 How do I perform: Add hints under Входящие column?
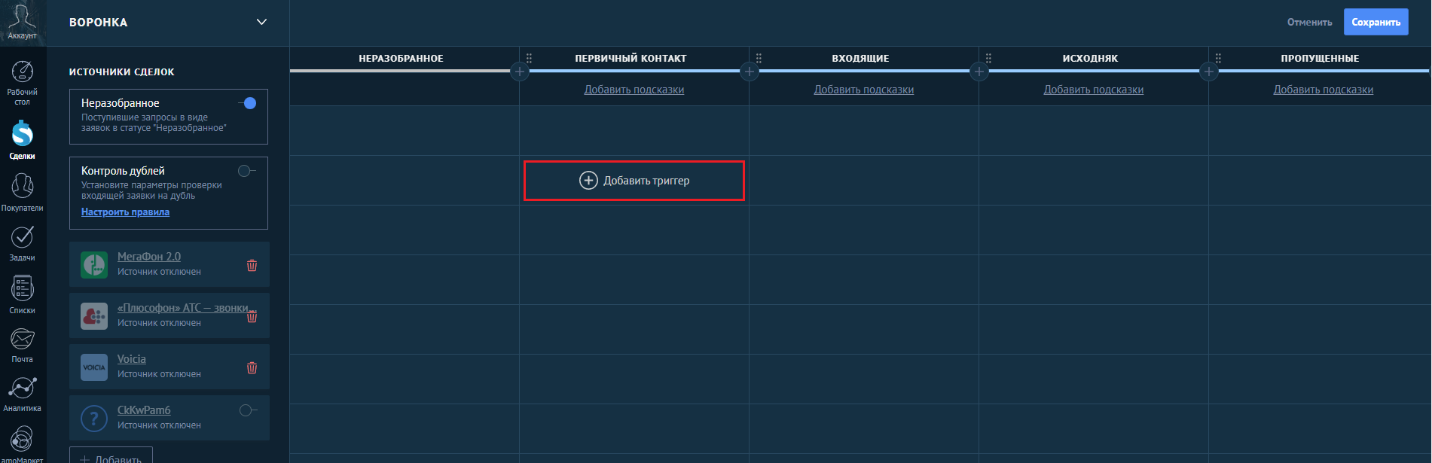(x=864, y=90)
